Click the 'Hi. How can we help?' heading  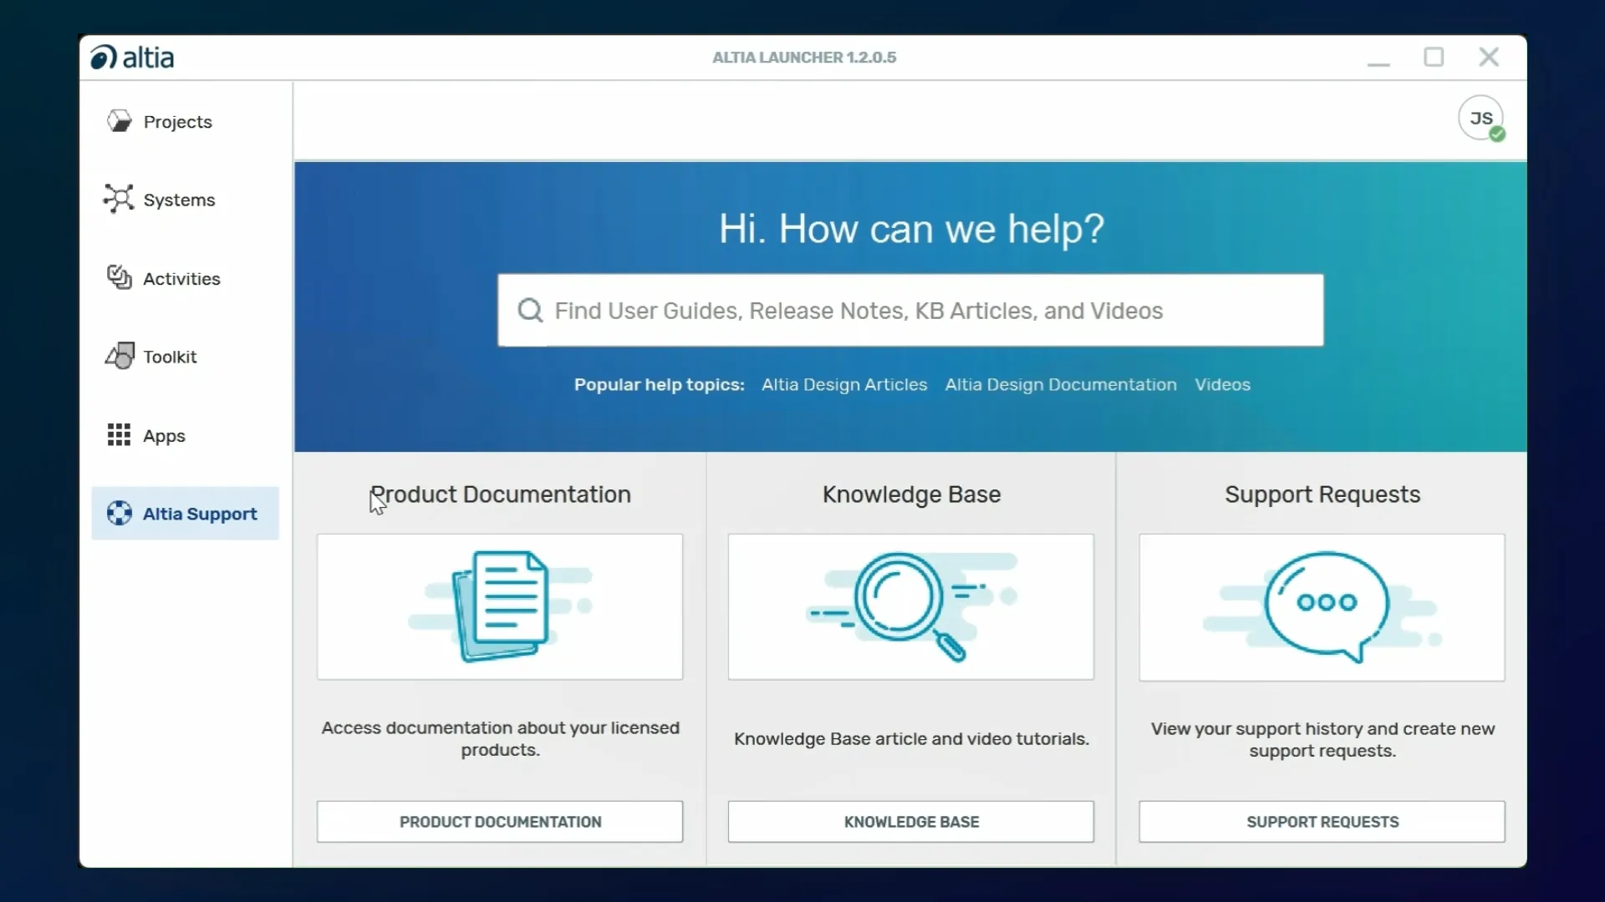tap(911, 229)
